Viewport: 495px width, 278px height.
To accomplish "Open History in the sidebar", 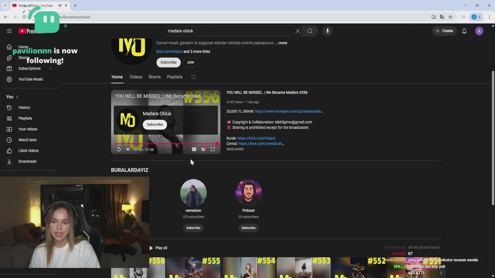I will [24, 107].
